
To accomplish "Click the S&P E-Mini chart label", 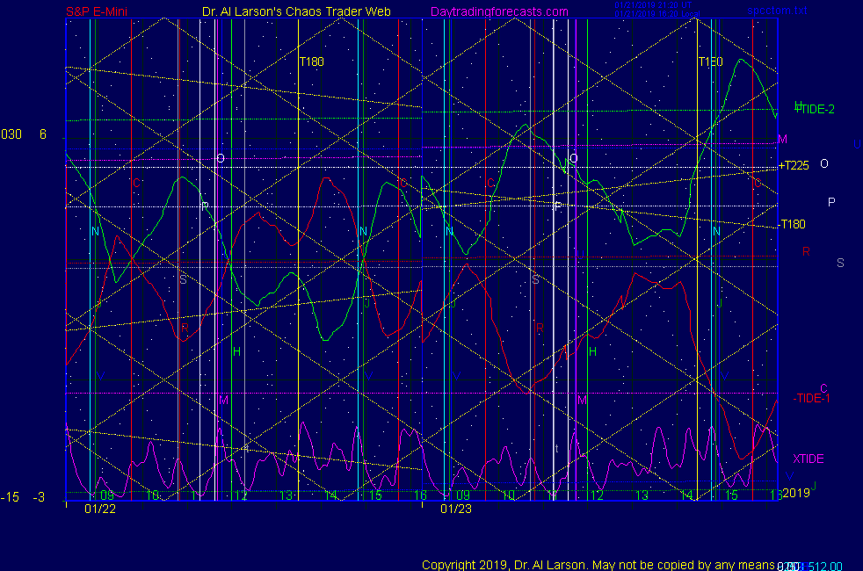I will 98,12.
